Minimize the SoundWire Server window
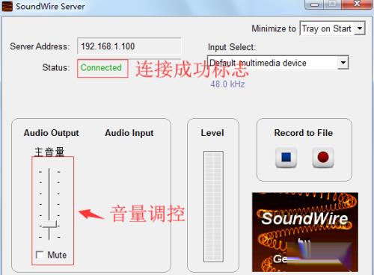 click(314, 4)
